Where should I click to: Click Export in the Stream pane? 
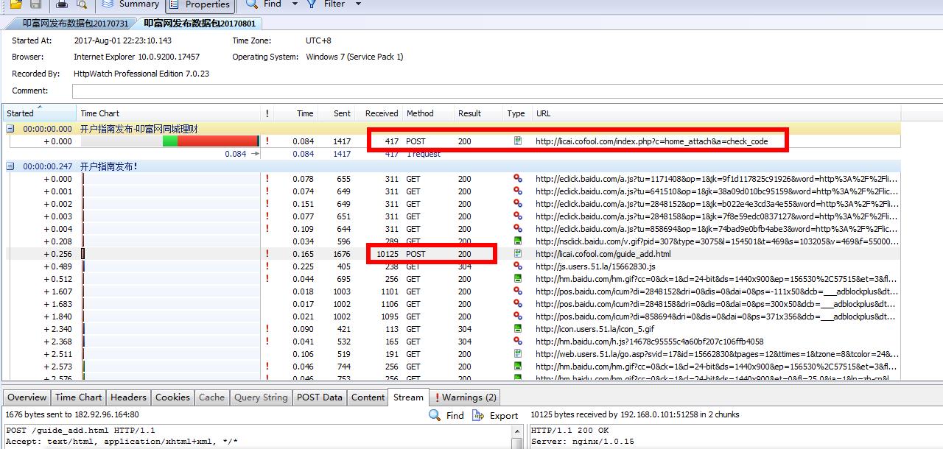(x=496, y=415)
